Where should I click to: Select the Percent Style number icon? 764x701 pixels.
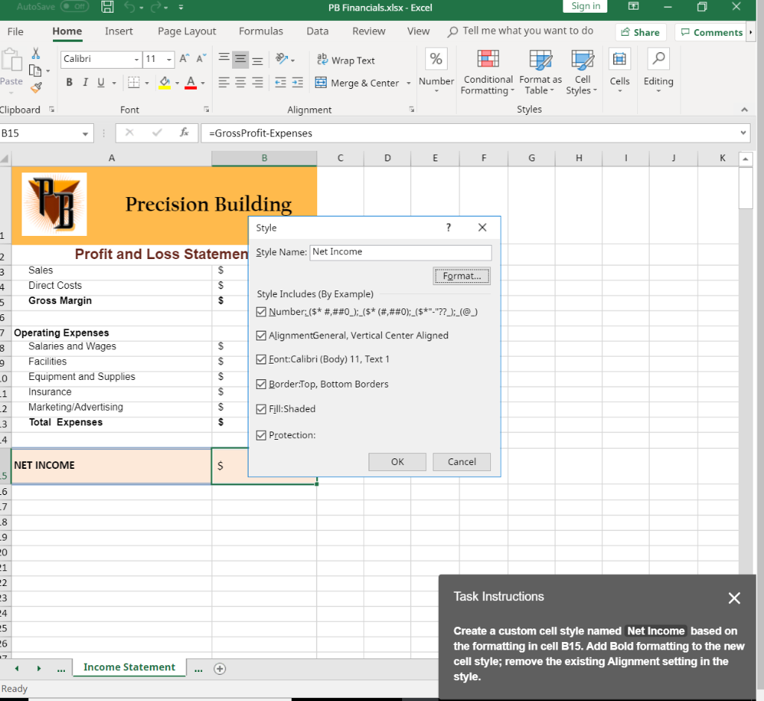436,58
